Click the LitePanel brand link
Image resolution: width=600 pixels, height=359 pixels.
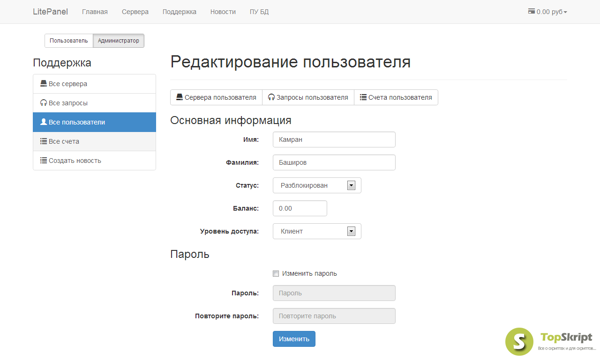[x=50, y=12]
